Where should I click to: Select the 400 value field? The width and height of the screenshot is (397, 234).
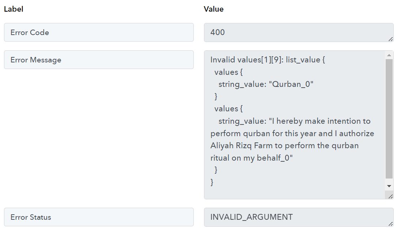(299, 32)
